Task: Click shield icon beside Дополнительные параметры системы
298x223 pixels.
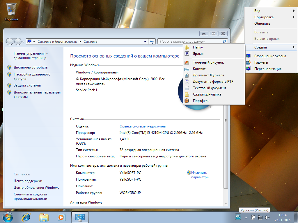Action: tap(9, 92)
